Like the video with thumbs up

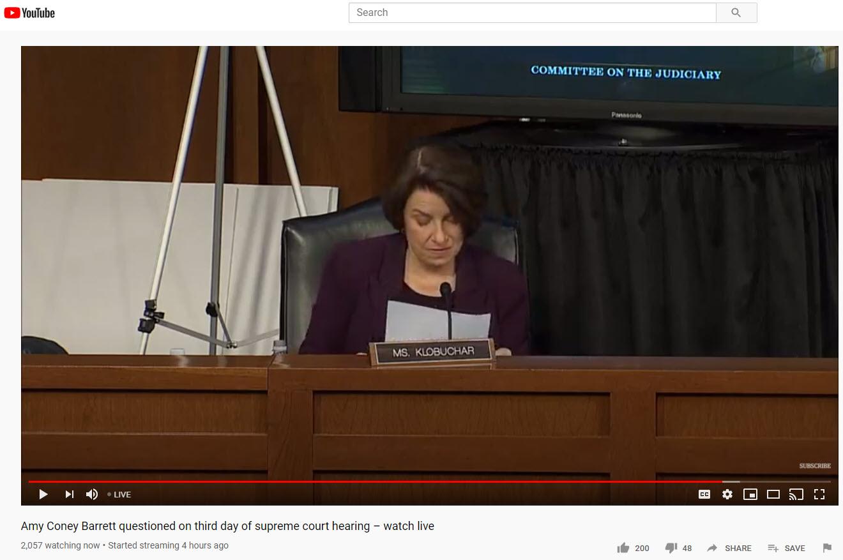[623, 548]
